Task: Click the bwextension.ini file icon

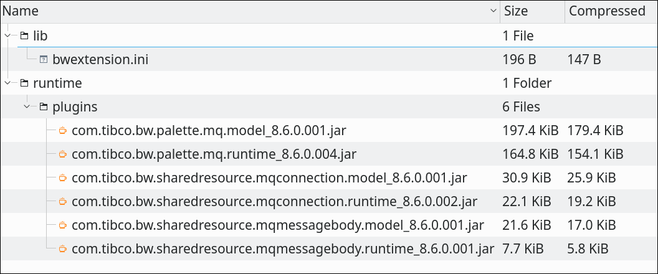Action: 44,60
